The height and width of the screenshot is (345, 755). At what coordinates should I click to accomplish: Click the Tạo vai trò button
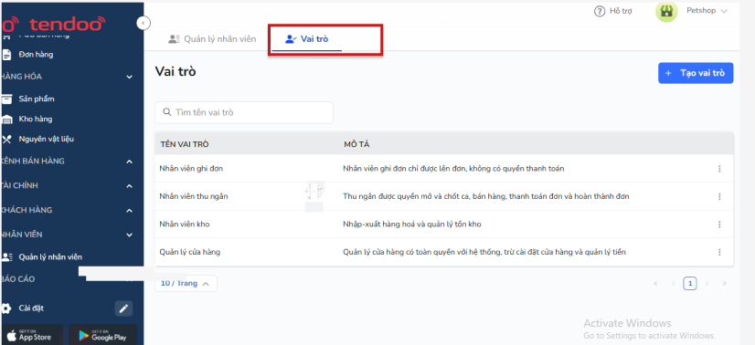(696, 73)
